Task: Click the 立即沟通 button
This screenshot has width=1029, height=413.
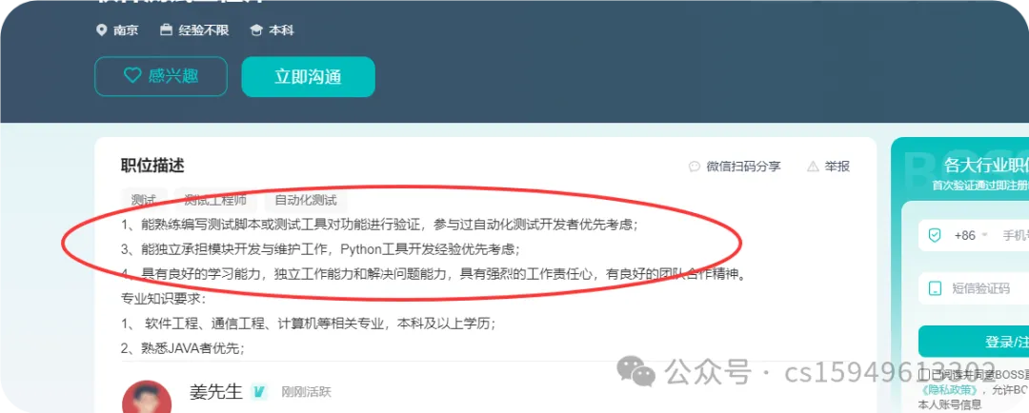Action: point(309,77)
